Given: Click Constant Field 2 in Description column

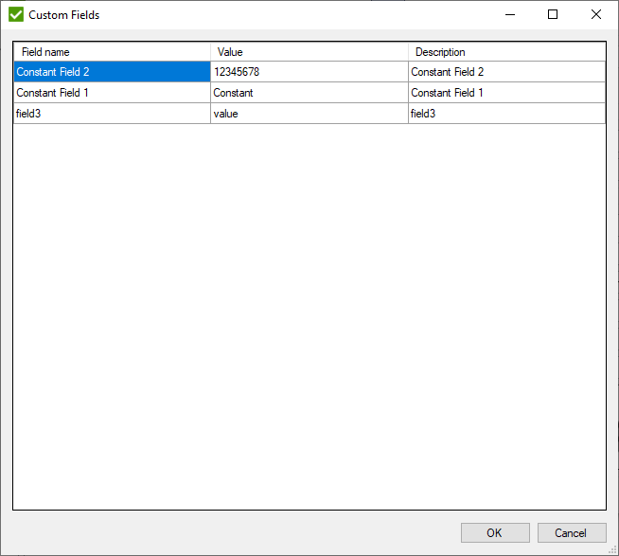Looking at the screenshot, I should [x=506, y=72].
